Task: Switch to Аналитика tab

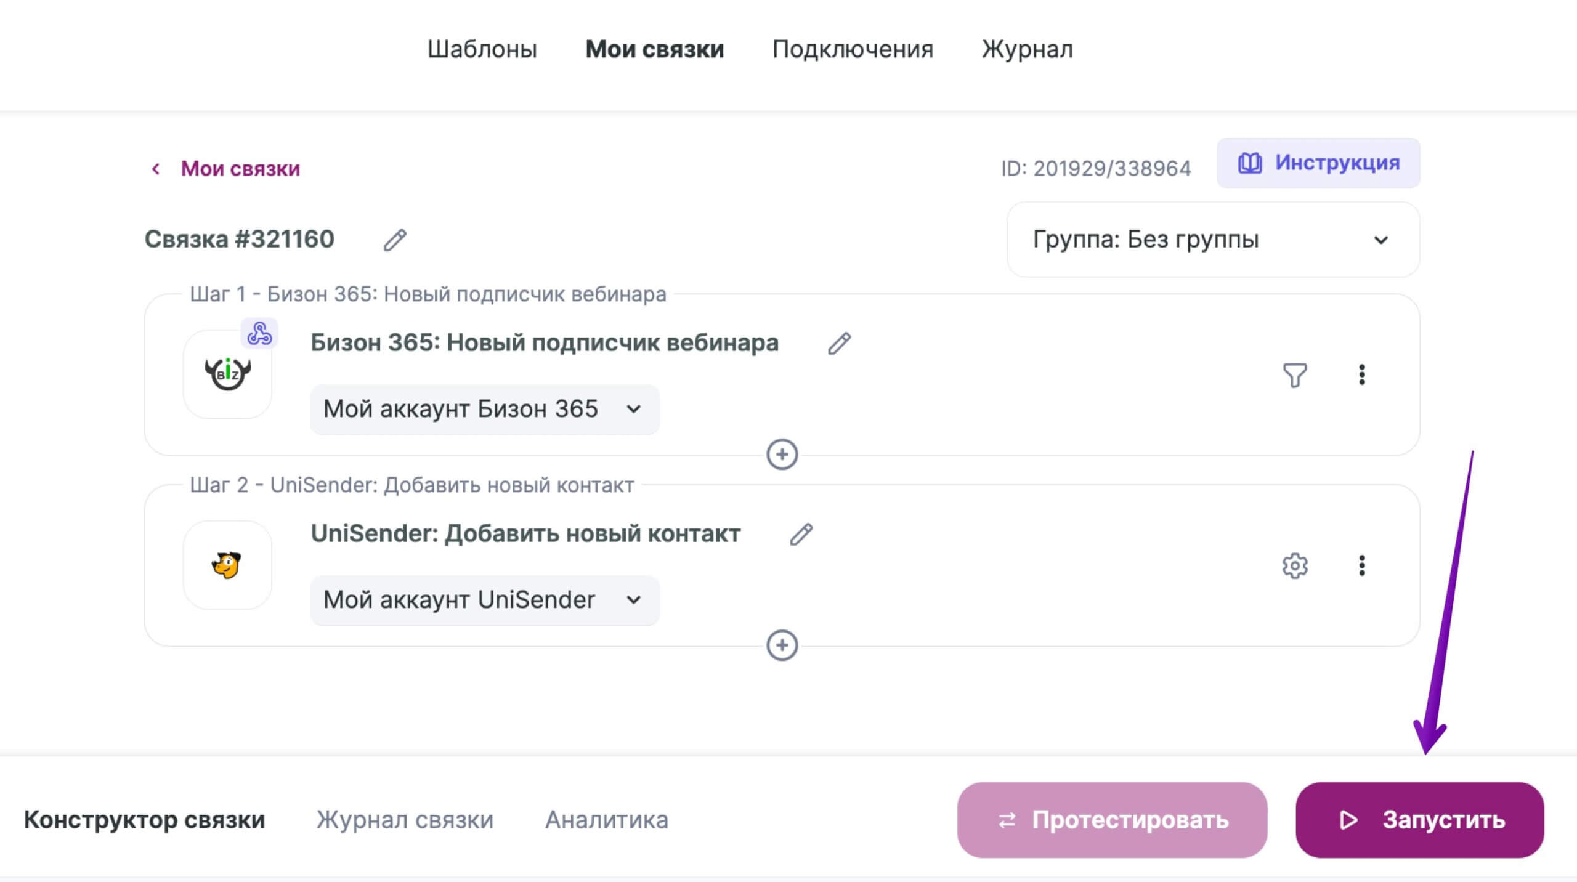Action: pyautogui.click(x=607, y=820)
